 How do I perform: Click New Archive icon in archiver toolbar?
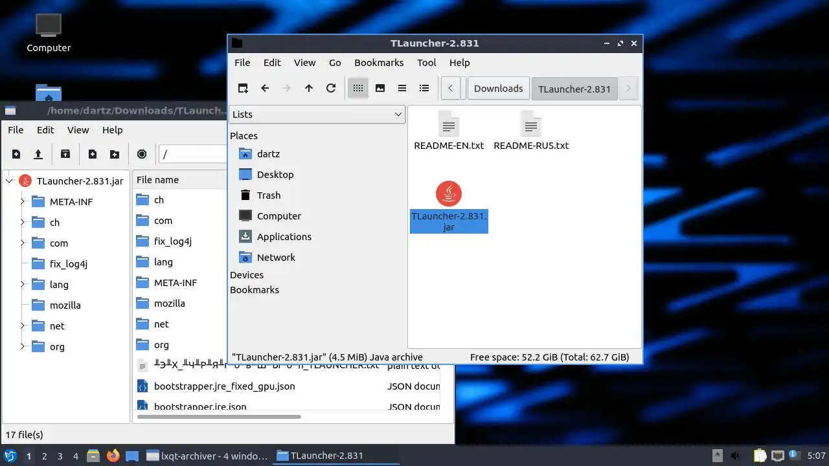coord(16,154)
